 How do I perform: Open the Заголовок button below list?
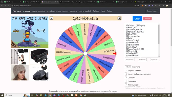pyautogui.click(x=130, y=60)
